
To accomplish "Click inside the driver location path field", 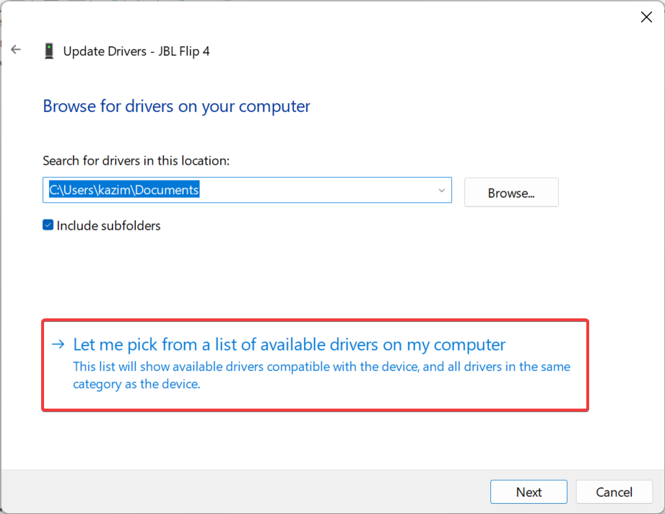I will pos(318,191).
